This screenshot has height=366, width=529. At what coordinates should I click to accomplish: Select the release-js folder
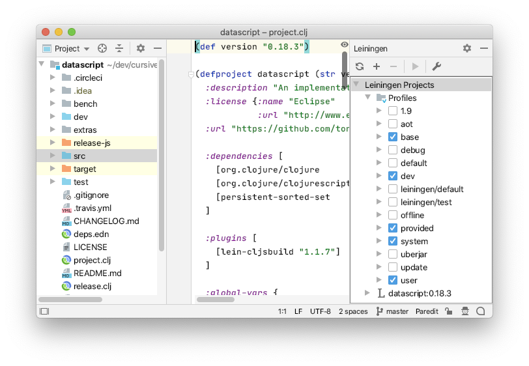(97, 143)
